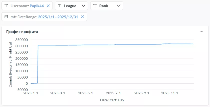Click the 350000 y-axis value label
Screen dimensions: 210x107
point(22,40)
